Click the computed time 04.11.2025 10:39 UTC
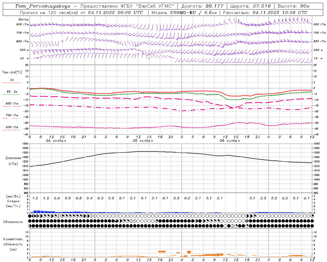The image size is (327, 262). [280, 13]
